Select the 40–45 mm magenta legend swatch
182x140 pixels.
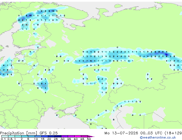pyautogui.click(x=78, y=136)
